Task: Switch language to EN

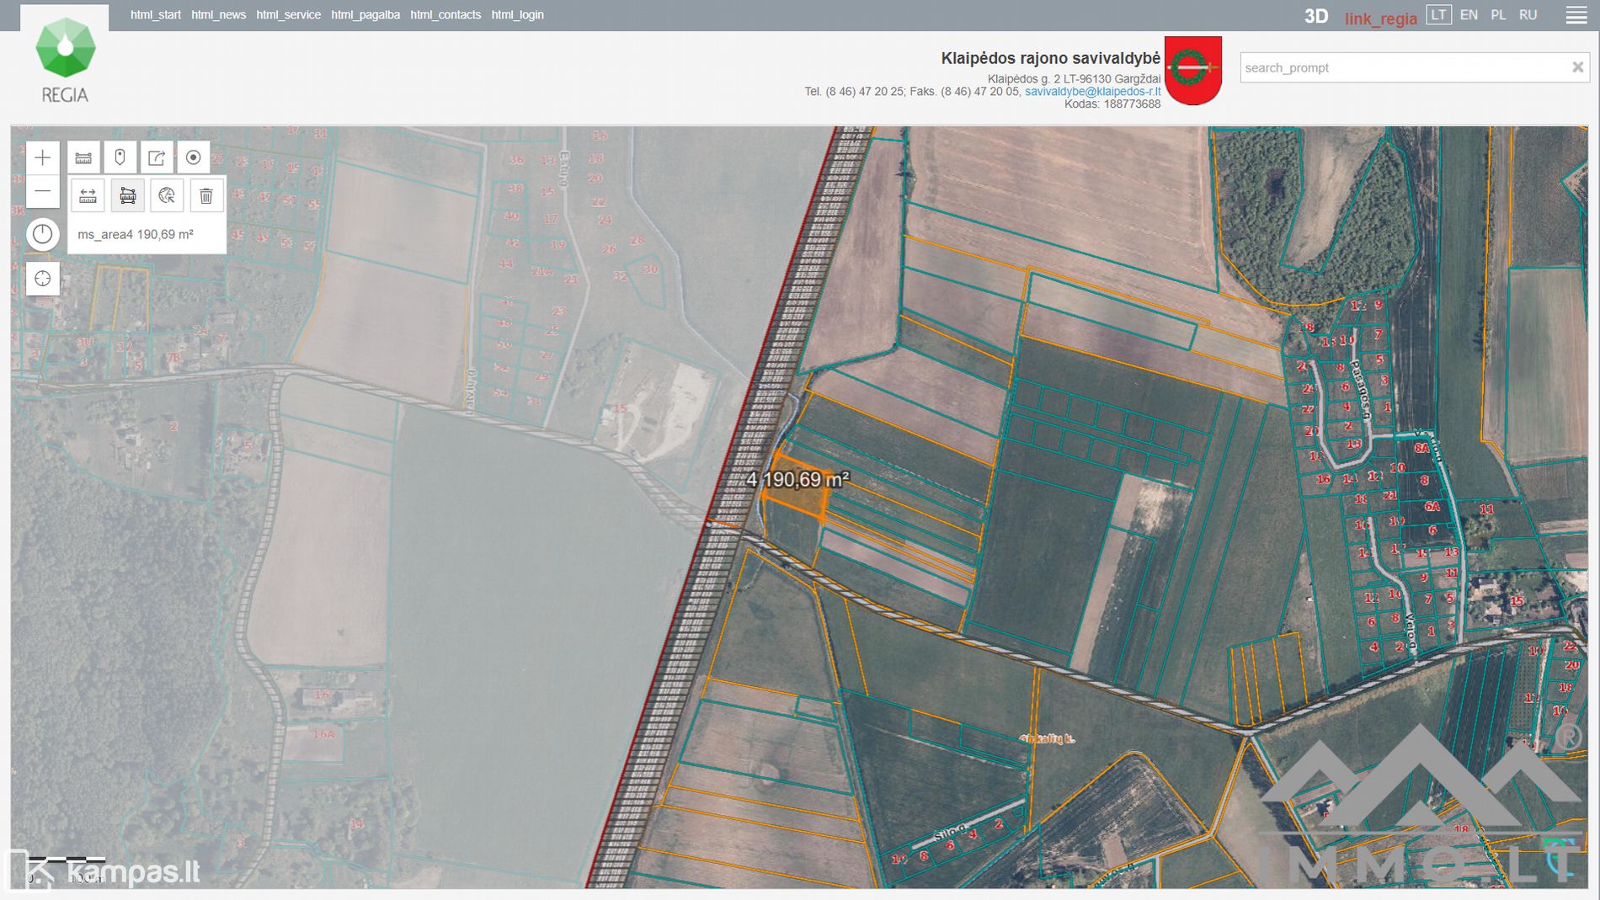Action: tap(1469, 15)
